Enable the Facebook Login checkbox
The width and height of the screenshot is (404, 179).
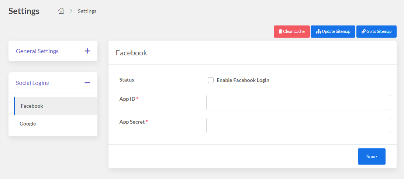click(x=211, y=80)
